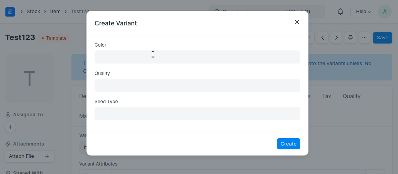This screenshot has height=174, width=398.
Task: Click the Attach File button
Action: coord(29,156)
